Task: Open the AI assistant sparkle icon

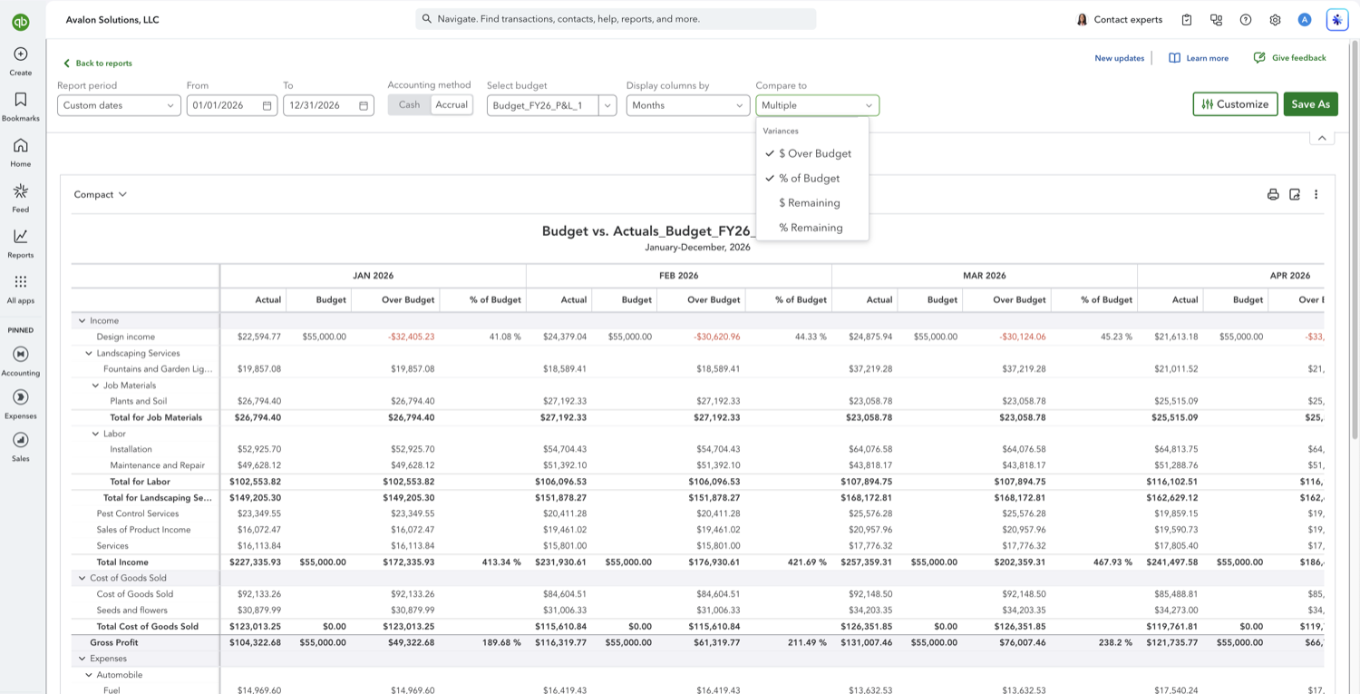Action: 1336,20
